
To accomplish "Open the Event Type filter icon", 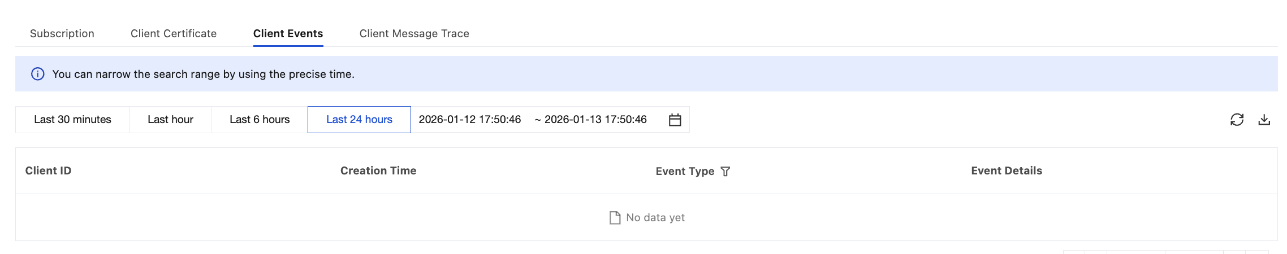I will tap(725, 172).
